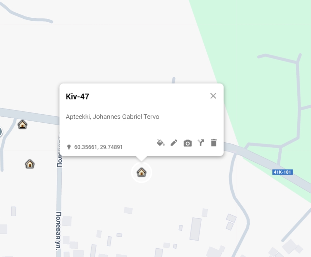Select the highlighted house marker below the popup
The height and width of the screenshot is (257, 311).
141,172
